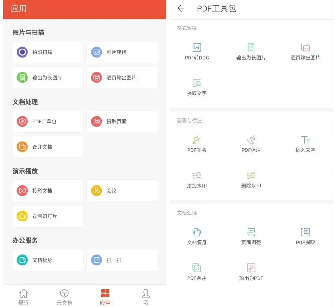336x307 pixels.
Task: Open the 扫一扫 scan code icon
Action: [97, 260]
